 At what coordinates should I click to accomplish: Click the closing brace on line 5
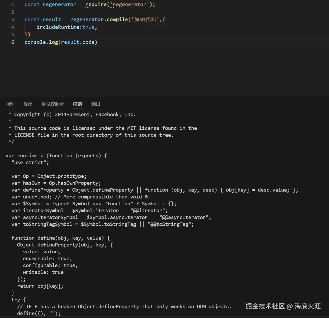pyautogui.click(x=26, y=34)
